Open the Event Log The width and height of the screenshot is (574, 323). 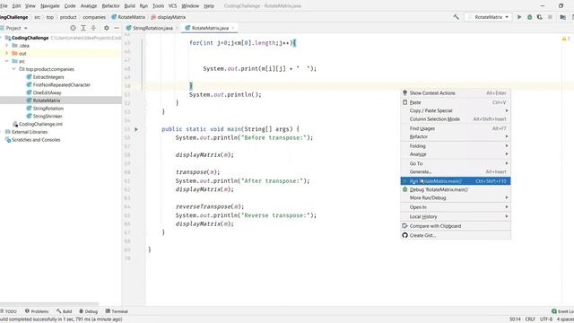[x=562, y=311]
